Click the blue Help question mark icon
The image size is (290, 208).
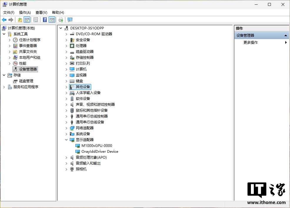coord(45,20)
